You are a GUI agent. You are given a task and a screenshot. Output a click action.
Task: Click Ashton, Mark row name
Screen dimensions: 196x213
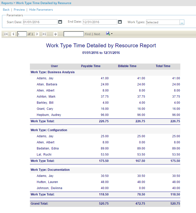click(46, 97)
